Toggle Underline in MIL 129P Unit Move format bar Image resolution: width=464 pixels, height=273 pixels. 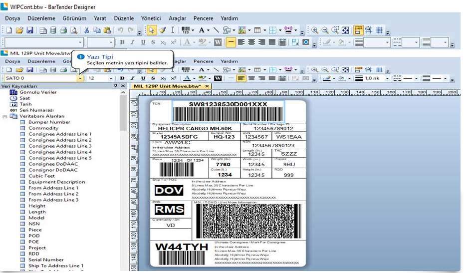click(143, 78)
